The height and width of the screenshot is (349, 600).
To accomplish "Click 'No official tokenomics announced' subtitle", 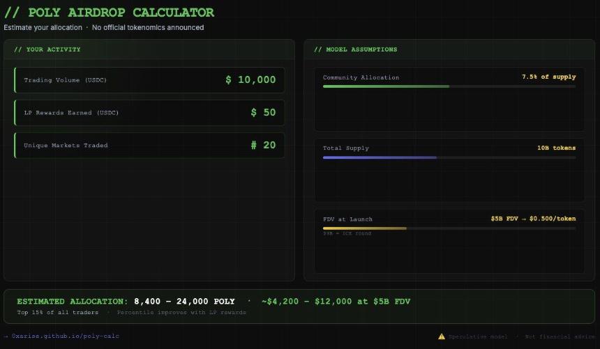I will pyautogui.click(x=148, y=28).
